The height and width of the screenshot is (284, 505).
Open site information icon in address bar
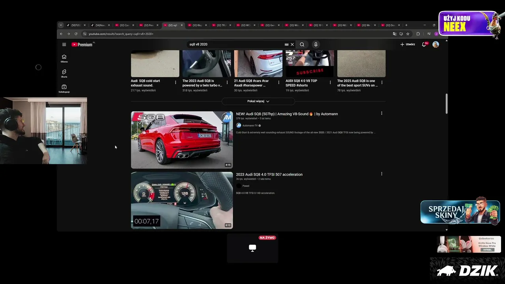(x=84, y=34)
